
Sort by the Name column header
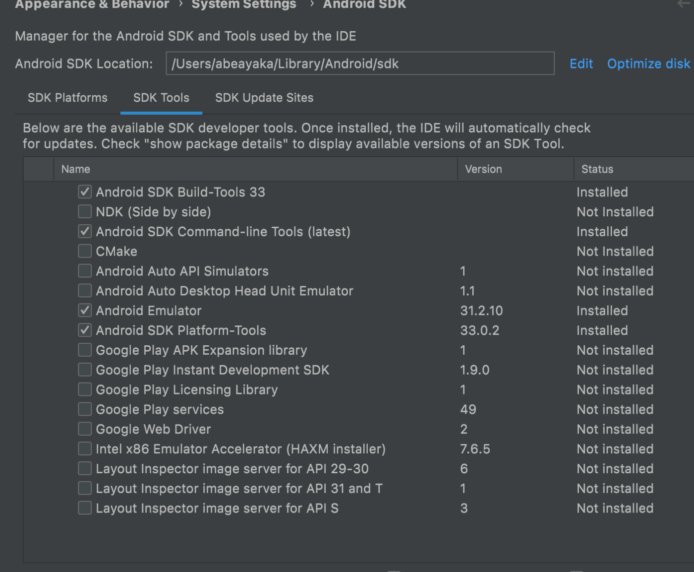pyautogui.click(x=255, y=169)
